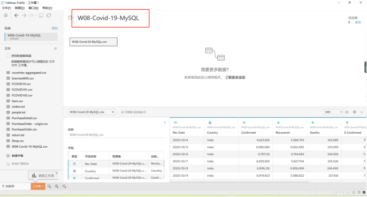The width and height of the screenshot is (367, 197).
Task: Toggle the Use Data Interpreter checkbox
Action: click(8, 56)
